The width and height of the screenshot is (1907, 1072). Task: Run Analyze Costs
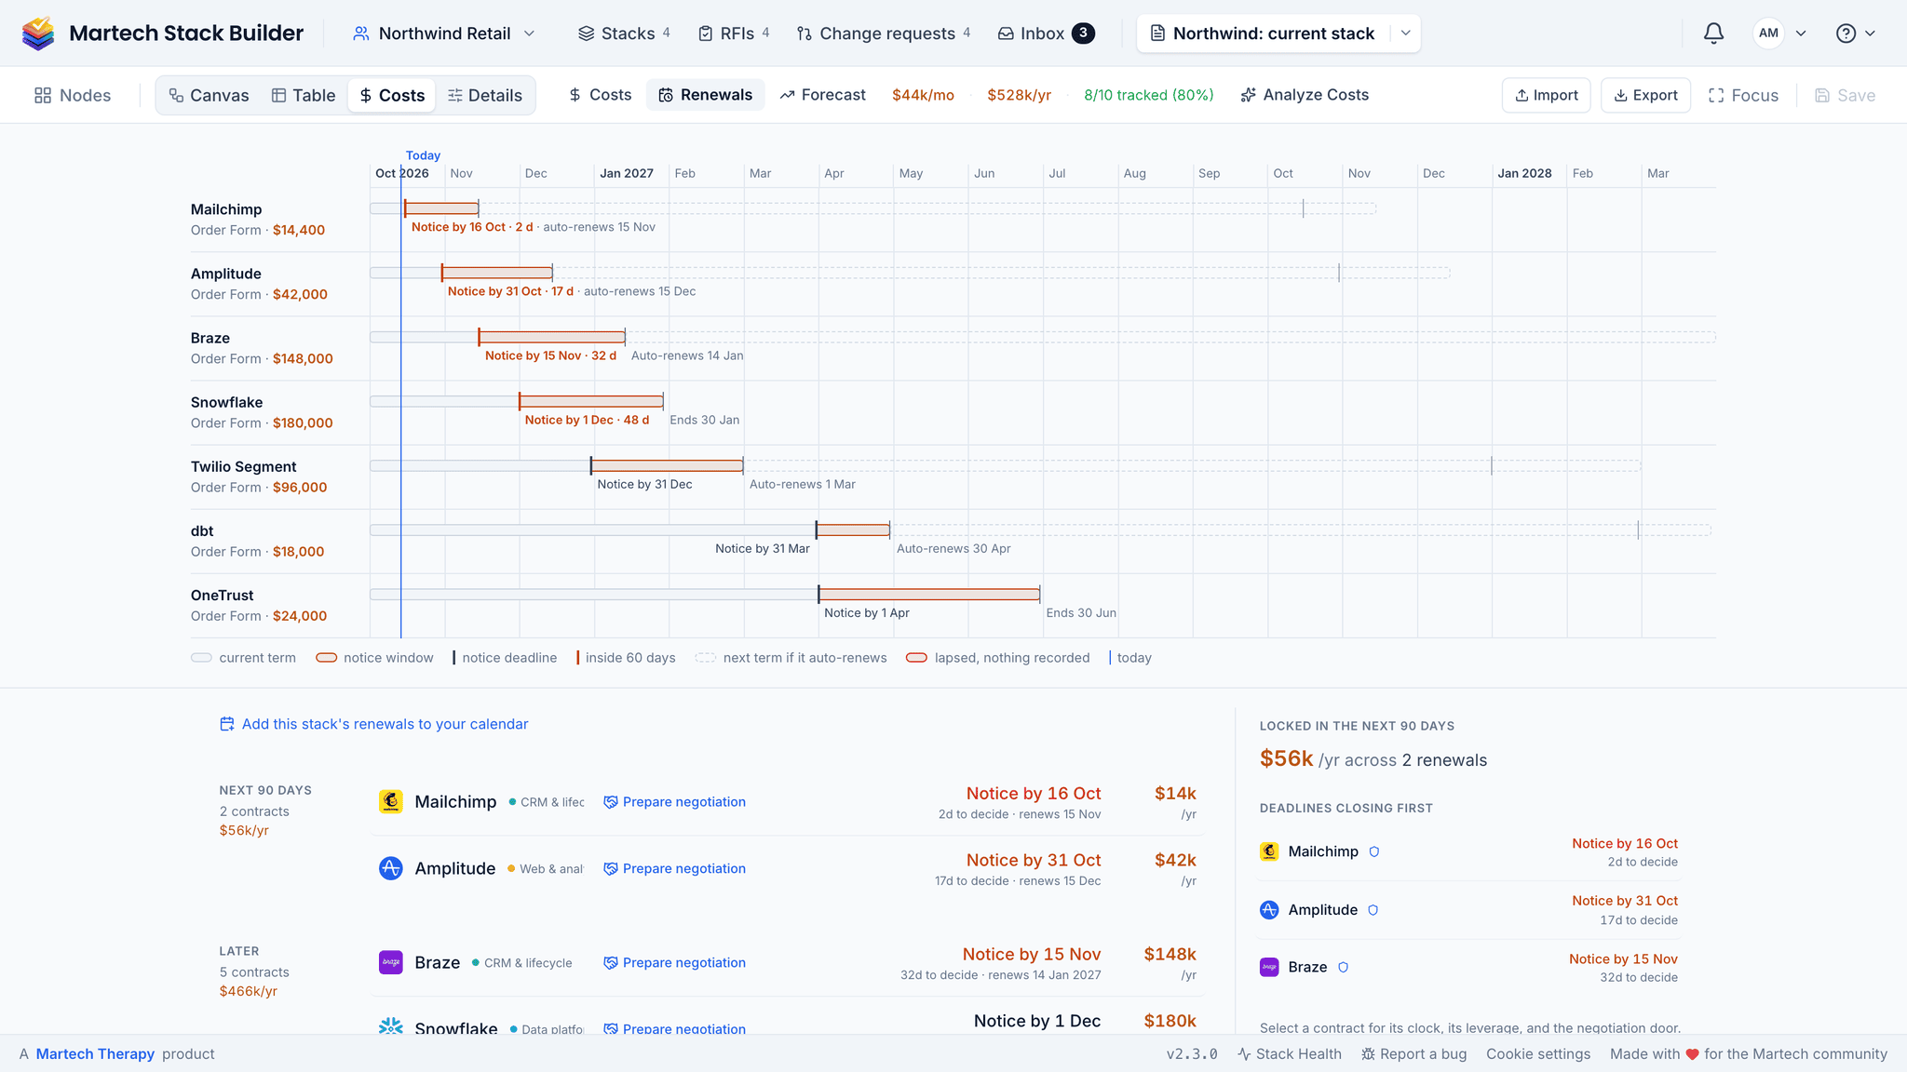pyautogui.click(x=1305, y=95)
